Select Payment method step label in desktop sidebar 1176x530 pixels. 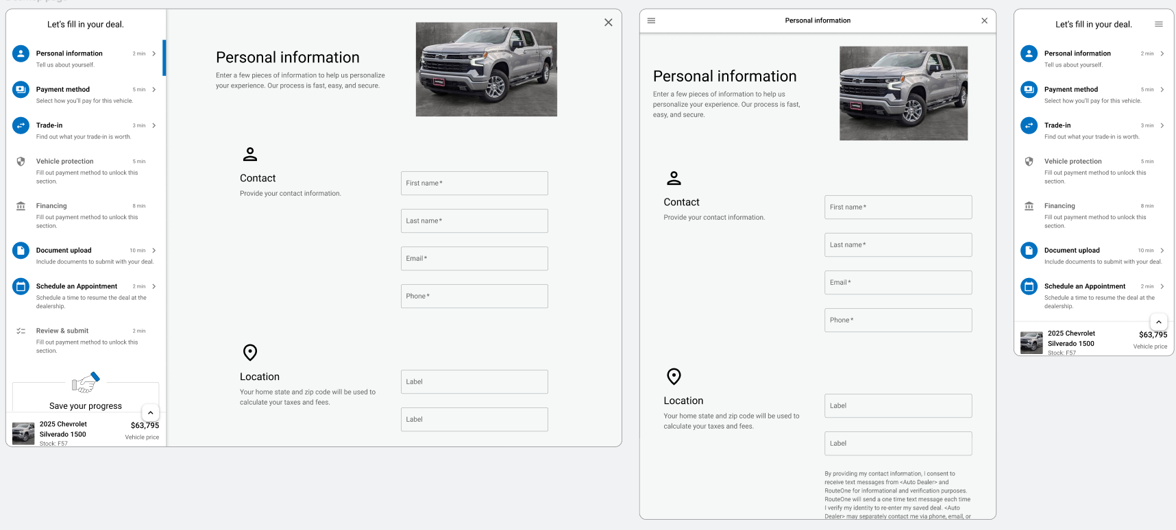point(63,90)
